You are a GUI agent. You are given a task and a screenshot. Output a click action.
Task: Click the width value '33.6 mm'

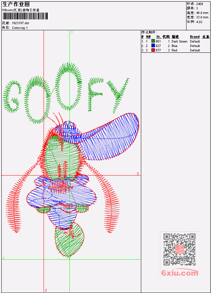(x=202, y=17)
